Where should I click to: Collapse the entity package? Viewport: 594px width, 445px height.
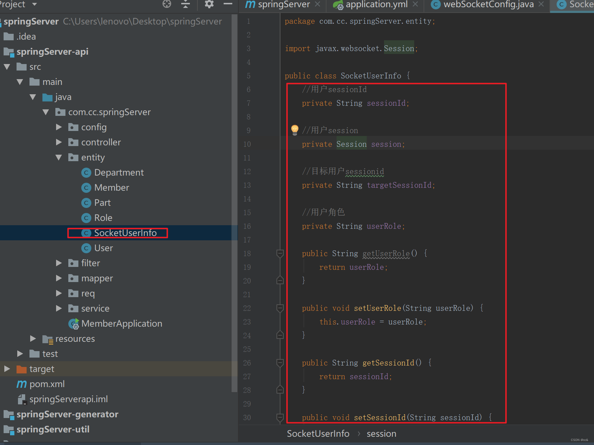click(x=59, y=157)
